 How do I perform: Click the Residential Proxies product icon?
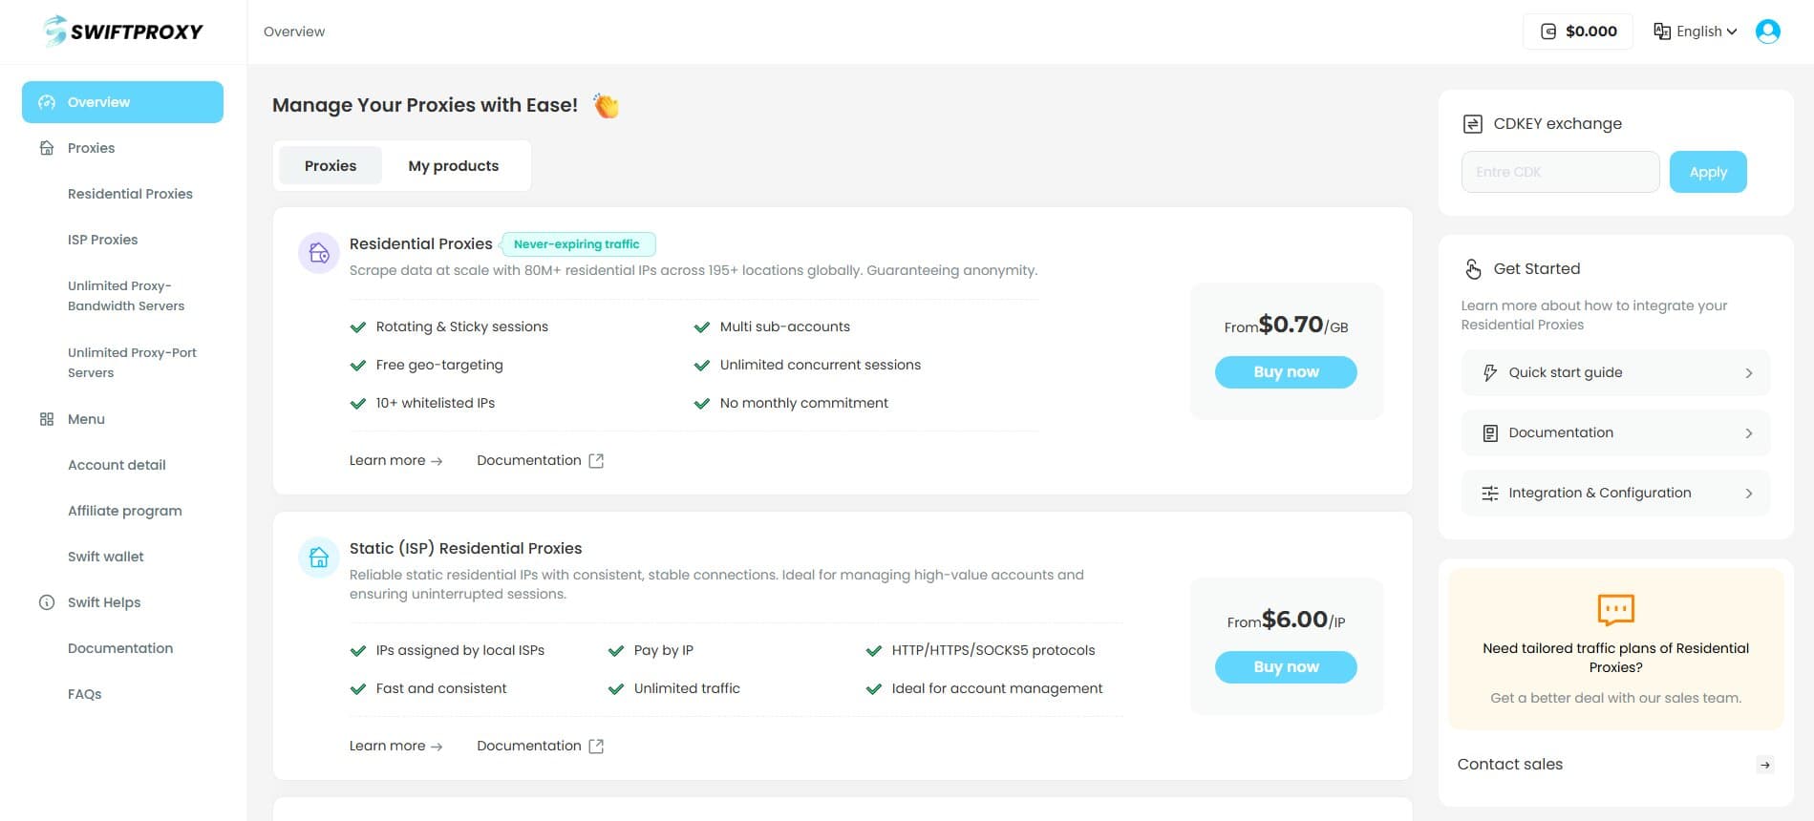(319, 253)
